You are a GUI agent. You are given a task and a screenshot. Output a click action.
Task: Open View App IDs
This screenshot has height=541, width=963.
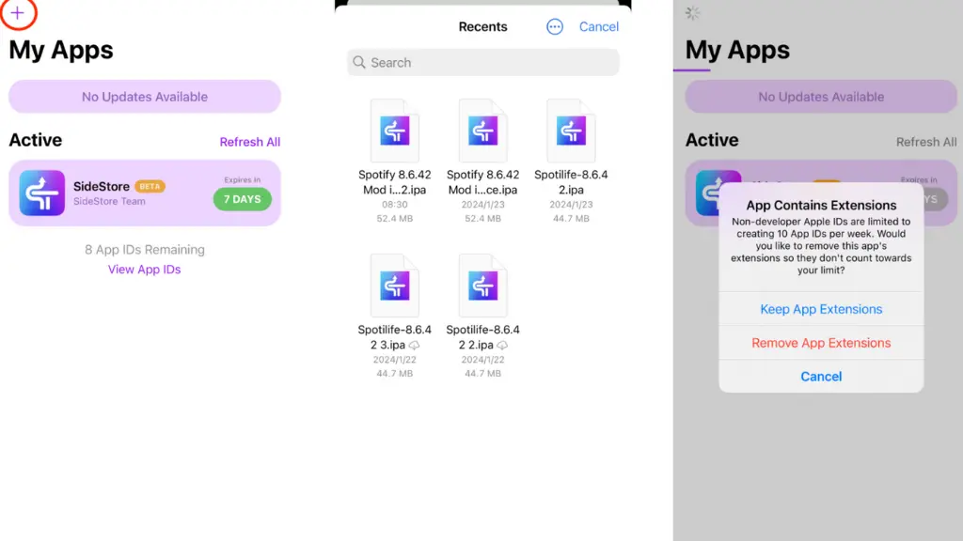[144, 270]
